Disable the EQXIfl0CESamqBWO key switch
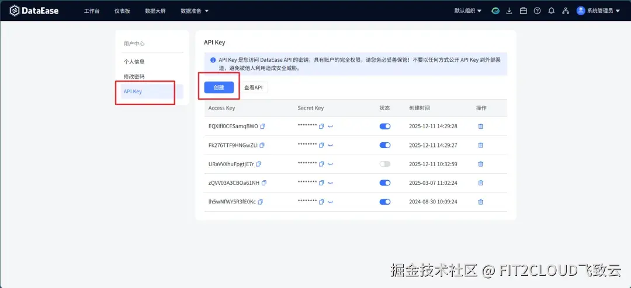Image resolution: width=631 pixels, height=288 pixels. pos(385,126)
